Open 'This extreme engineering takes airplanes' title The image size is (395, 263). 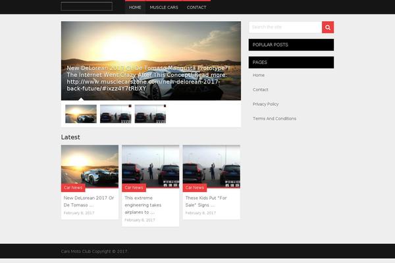[x=143, y=205]
